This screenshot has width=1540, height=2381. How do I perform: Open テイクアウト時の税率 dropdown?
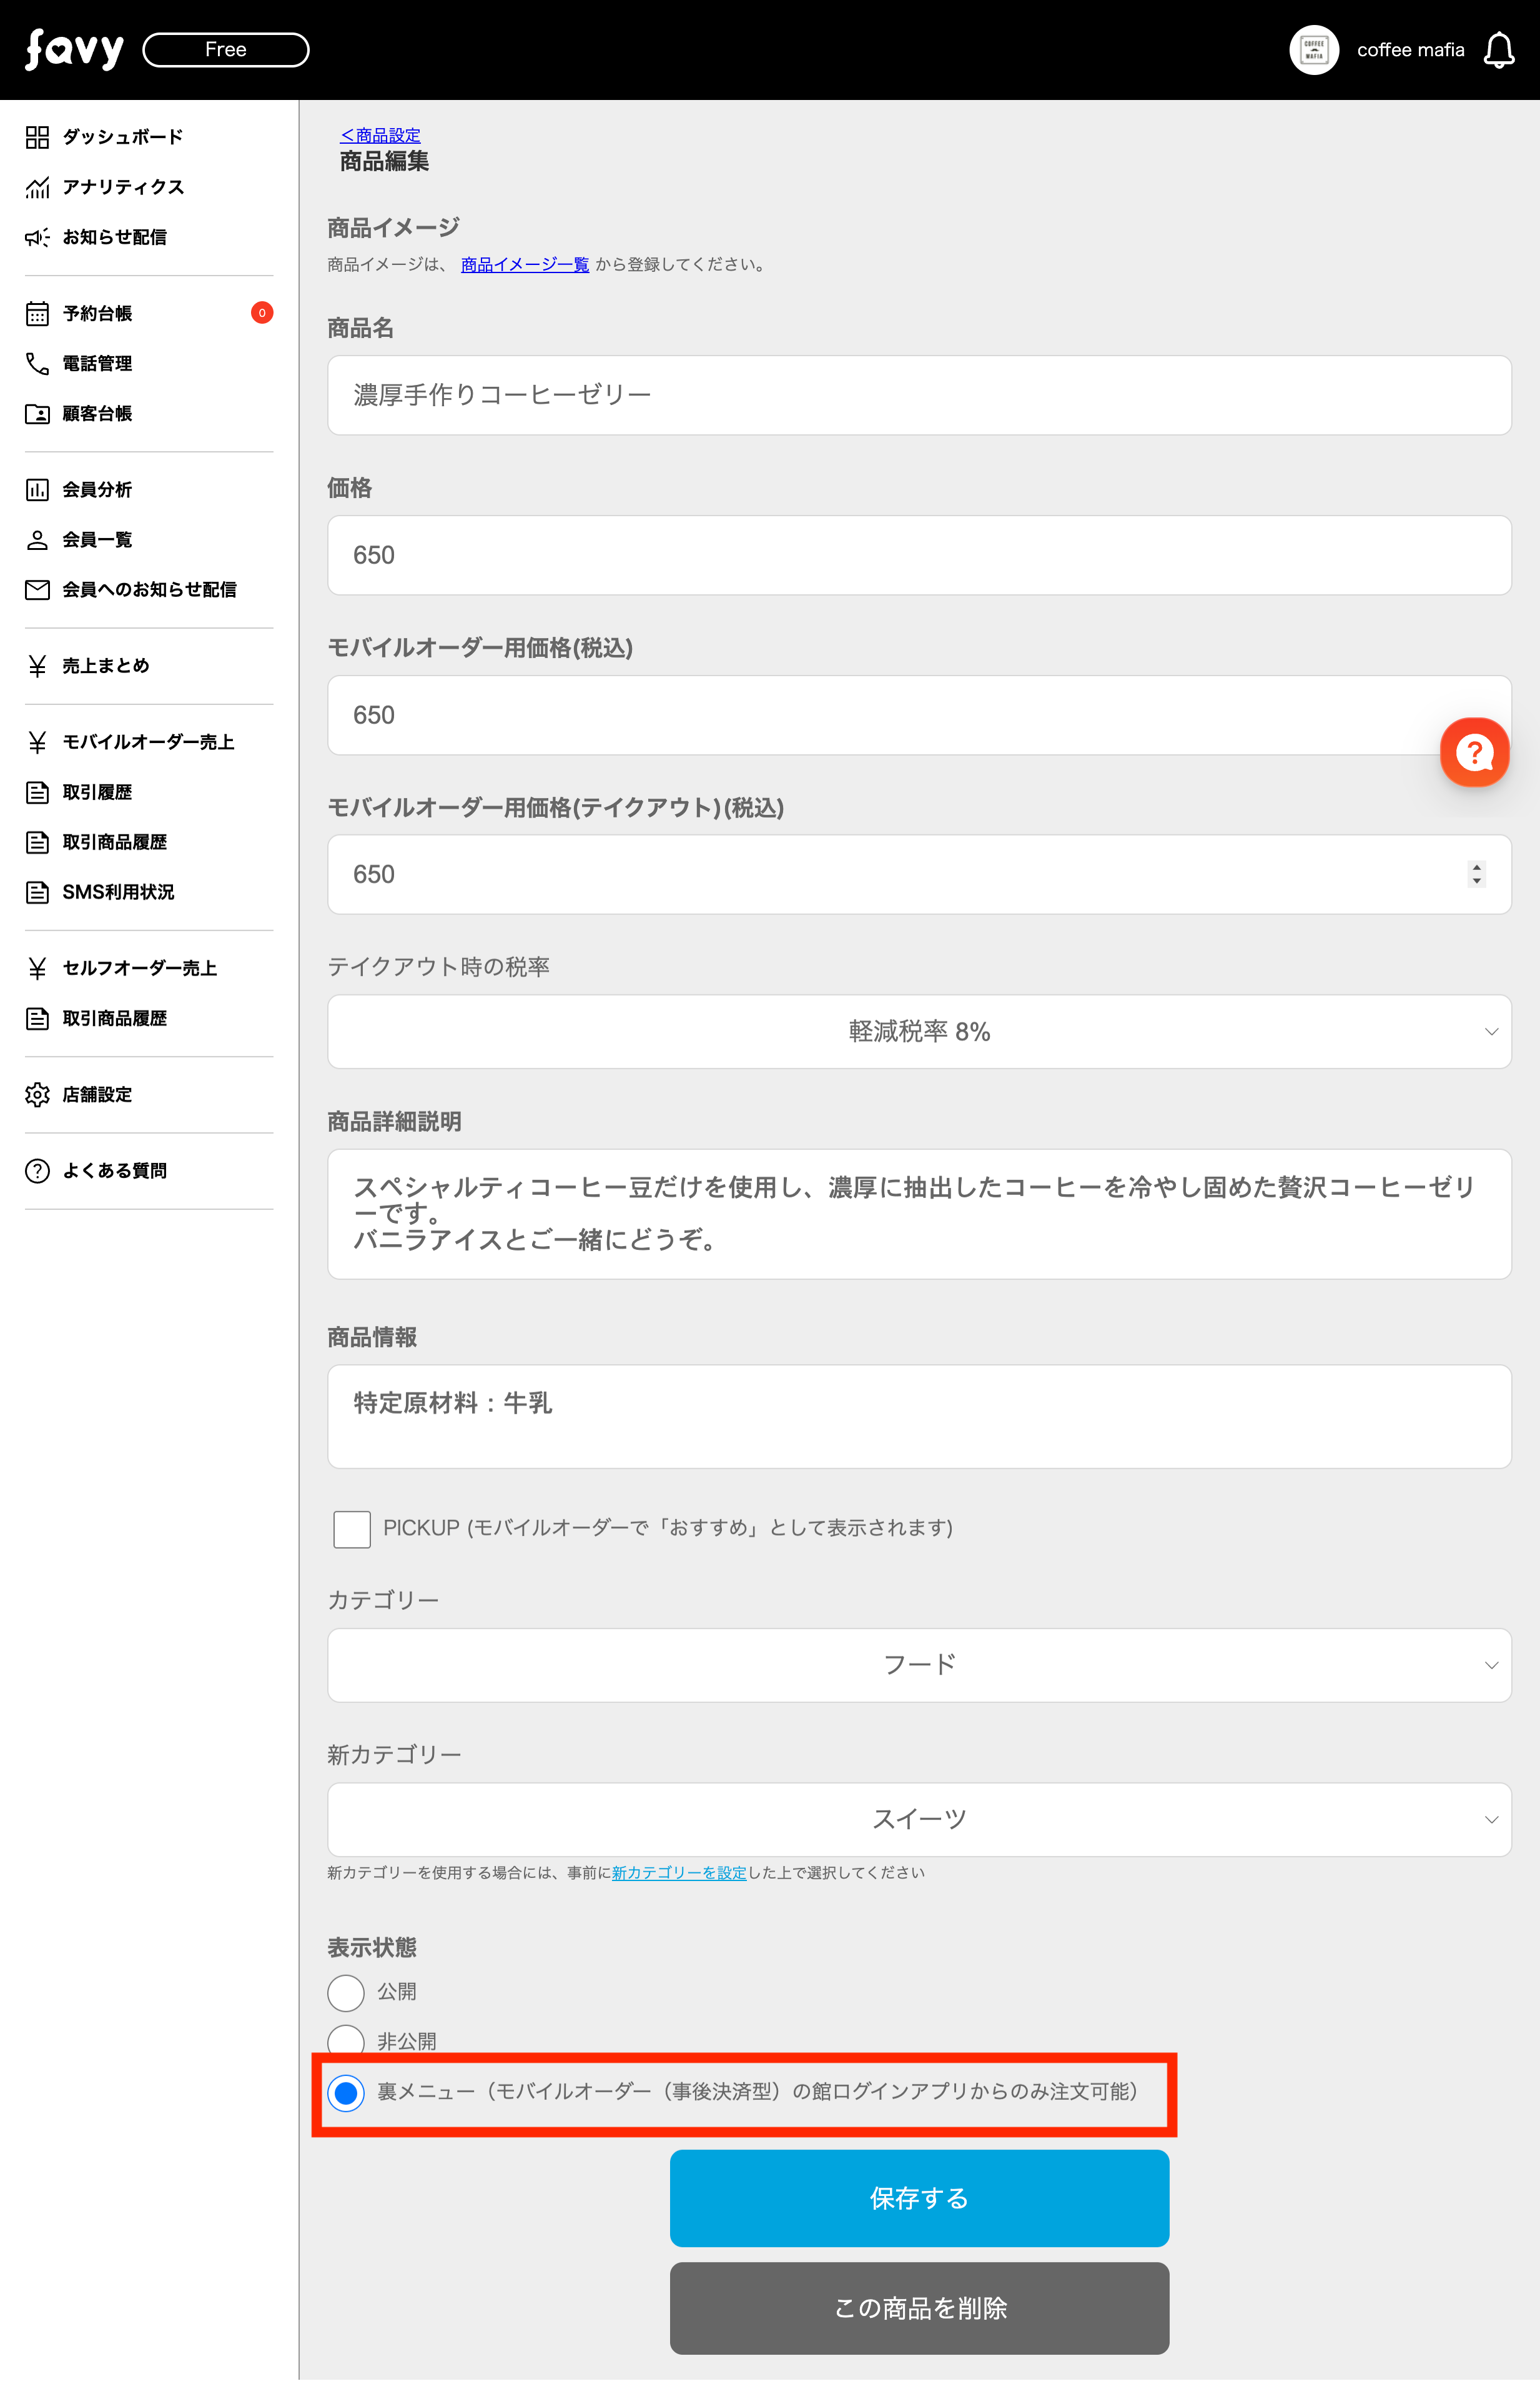coord(918,1031)
